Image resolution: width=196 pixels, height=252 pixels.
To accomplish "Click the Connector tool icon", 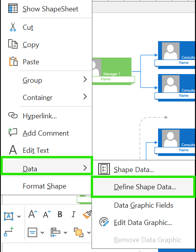I will pyautogui.click(x=9, y=232).
